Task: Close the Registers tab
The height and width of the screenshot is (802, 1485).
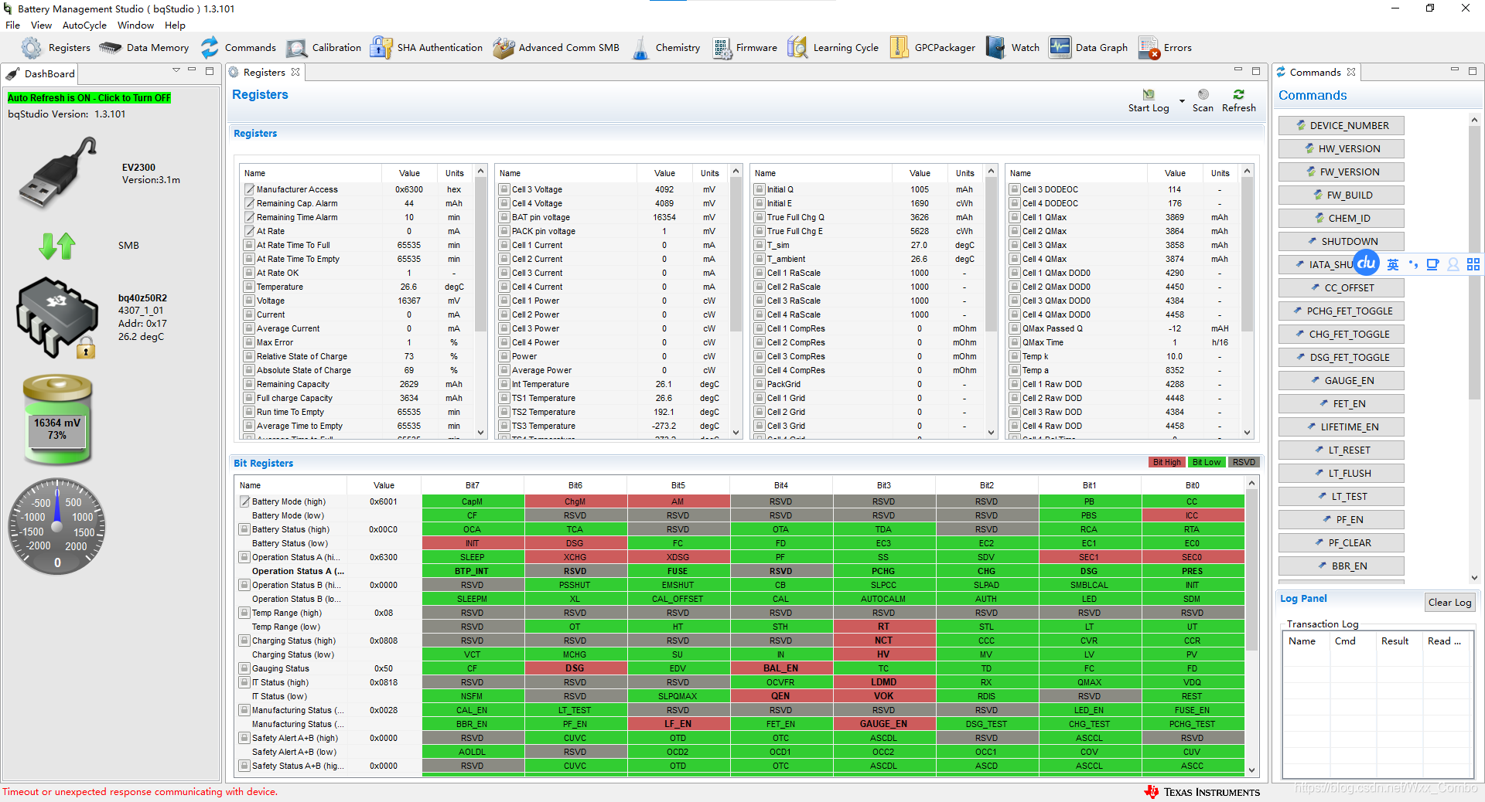Action: coord(295,72)
